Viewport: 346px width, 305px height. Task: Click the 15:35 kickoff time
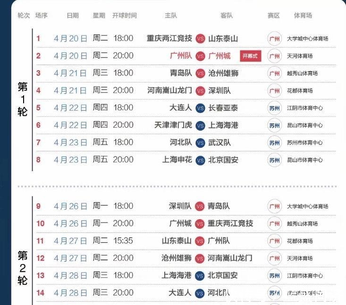pyautogui.click(x=123, y=240)
